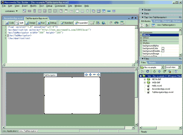
Task: Click the Get files green down arrow
Action: [x=154, y=72]
